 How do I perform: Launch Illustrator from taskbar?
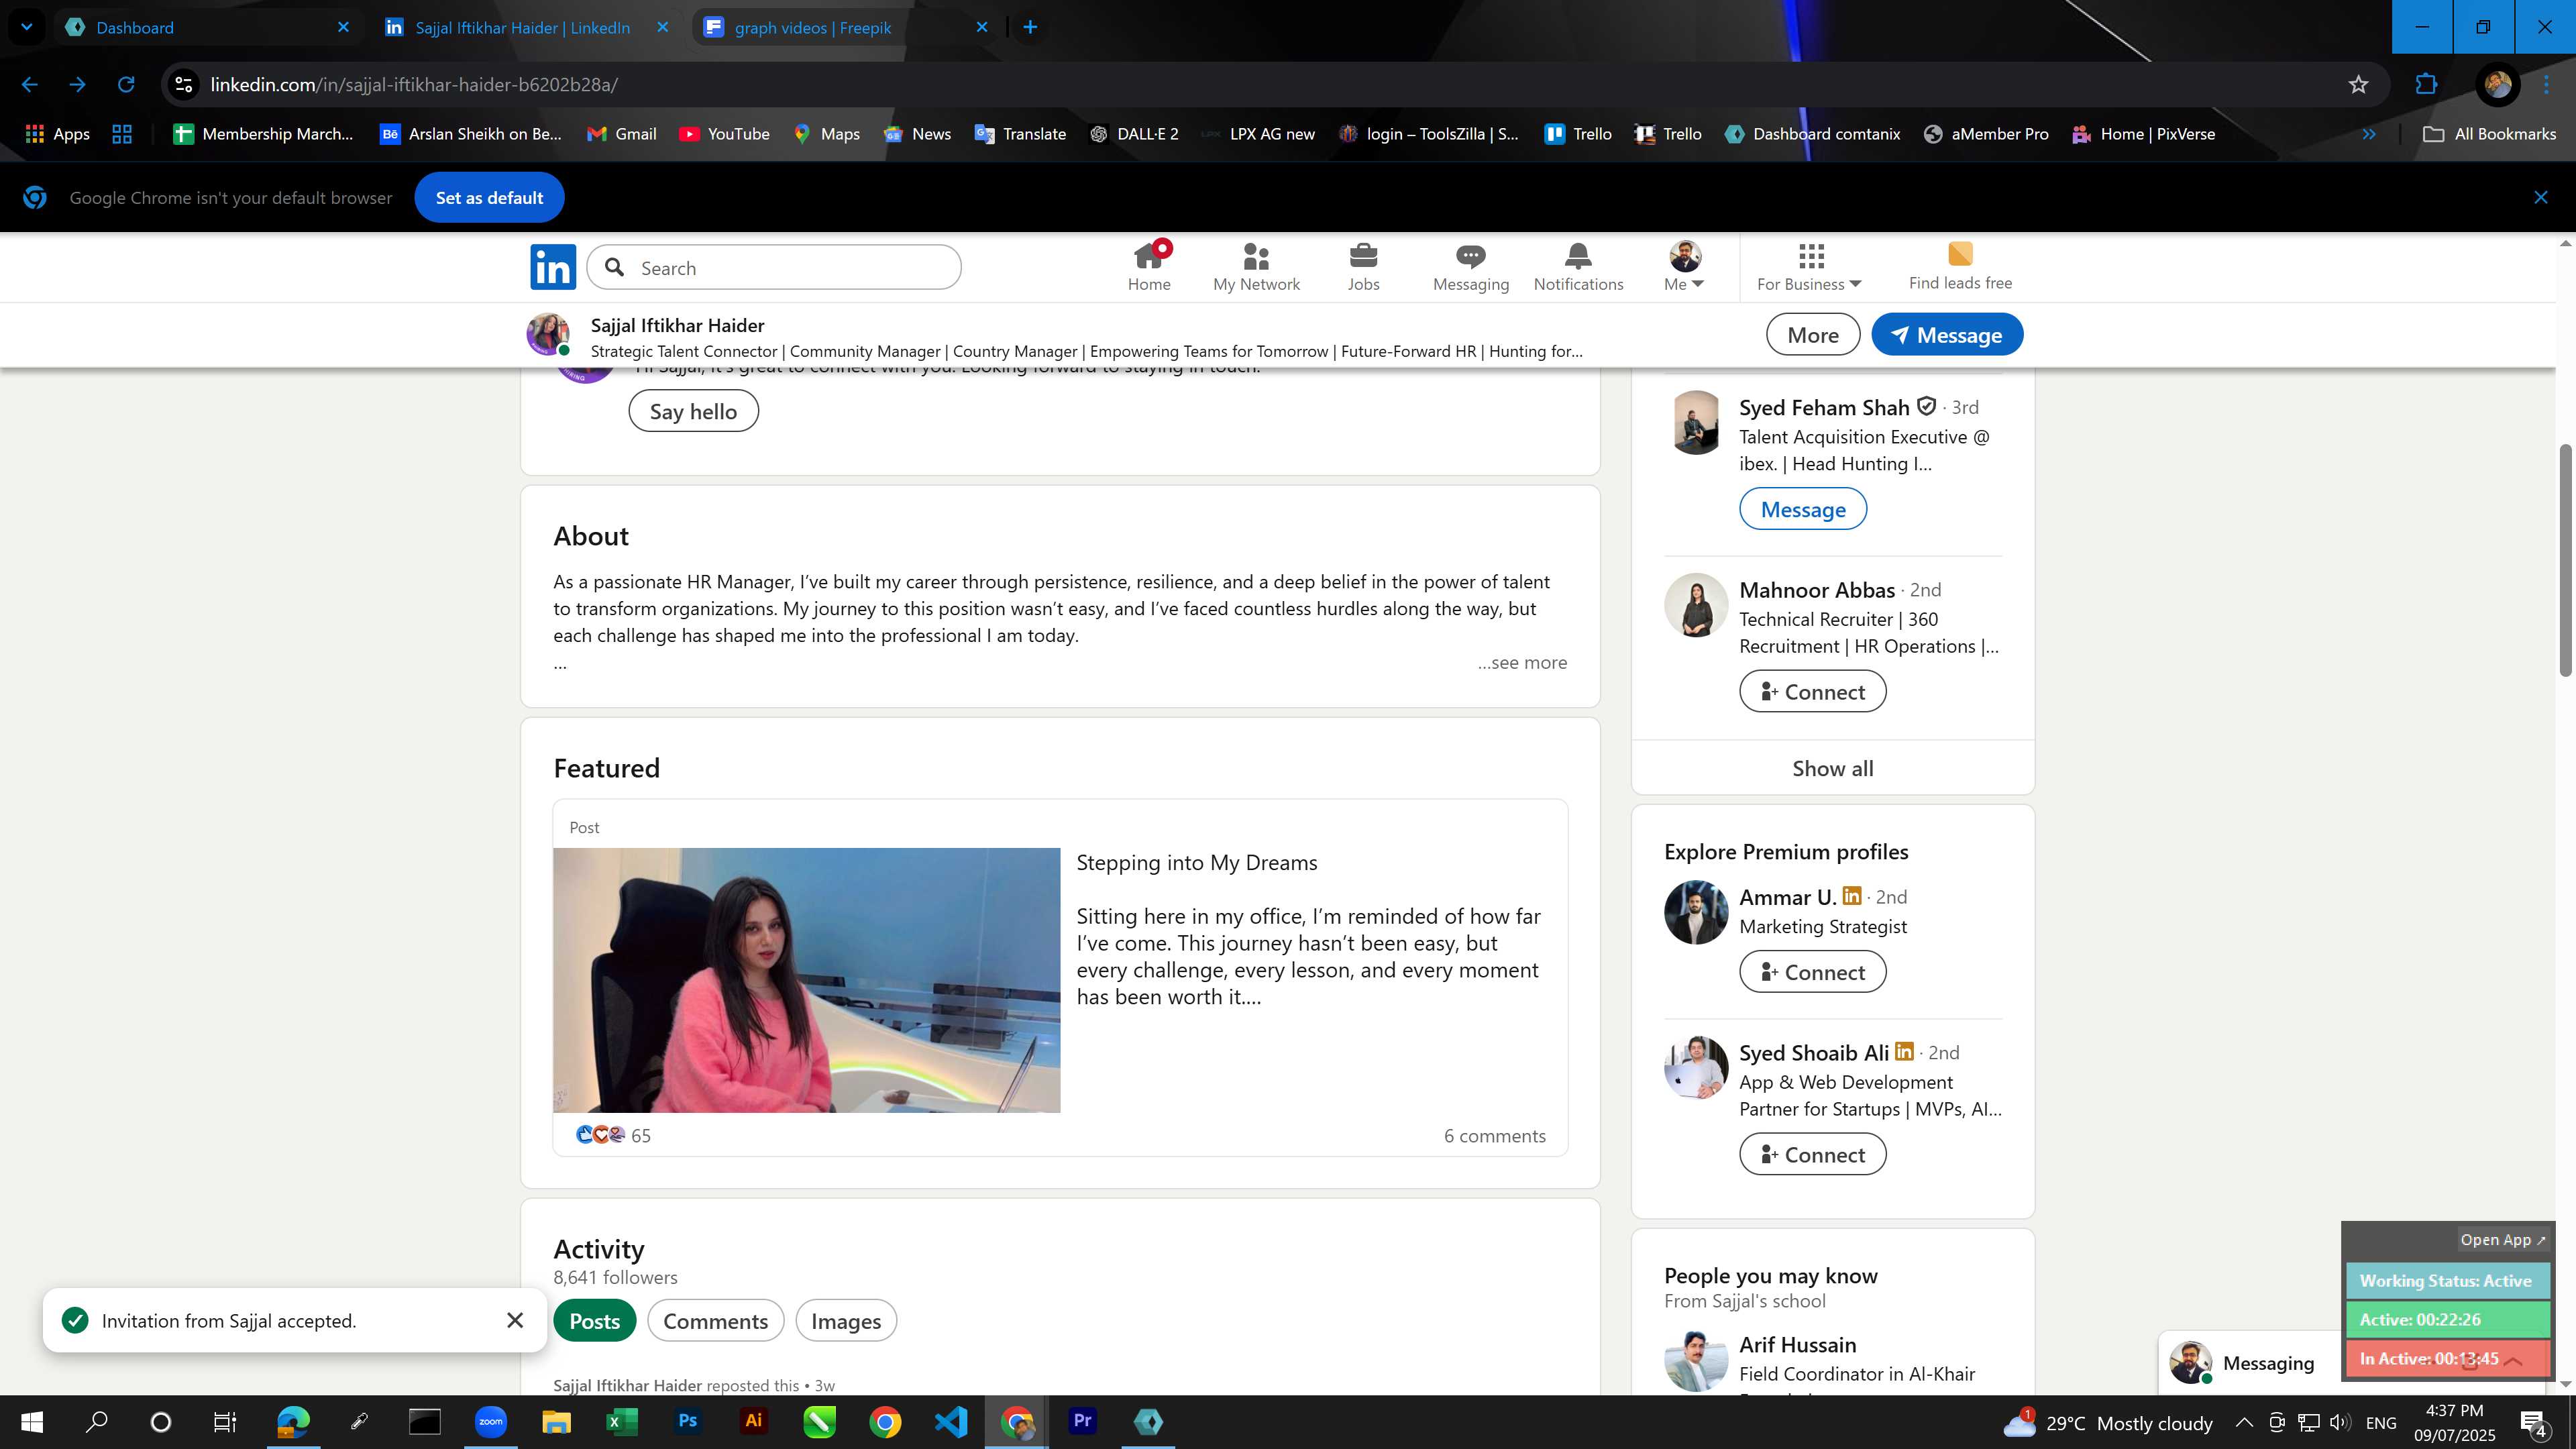pos(753,1421)
